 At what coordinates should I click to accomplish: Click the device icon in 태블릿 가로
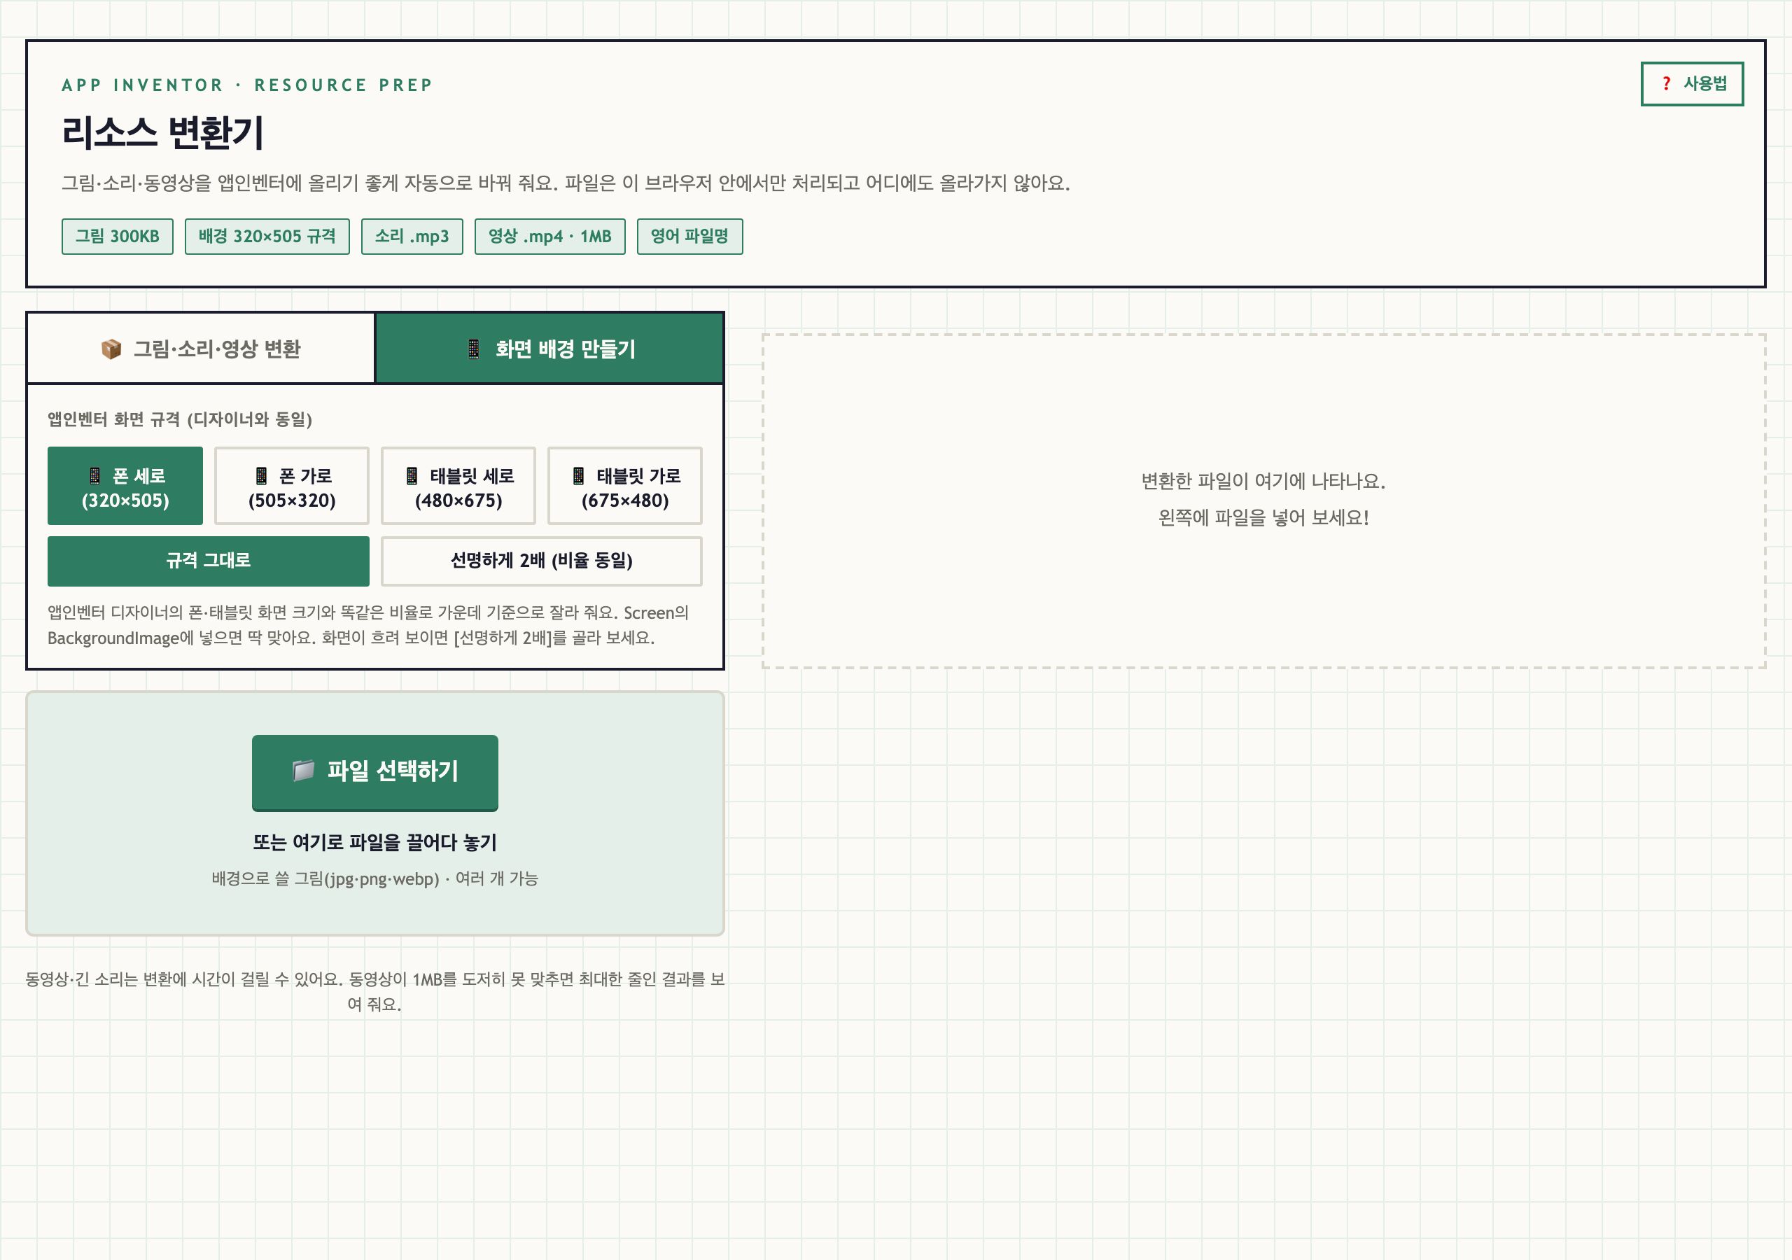coord(578,475)
